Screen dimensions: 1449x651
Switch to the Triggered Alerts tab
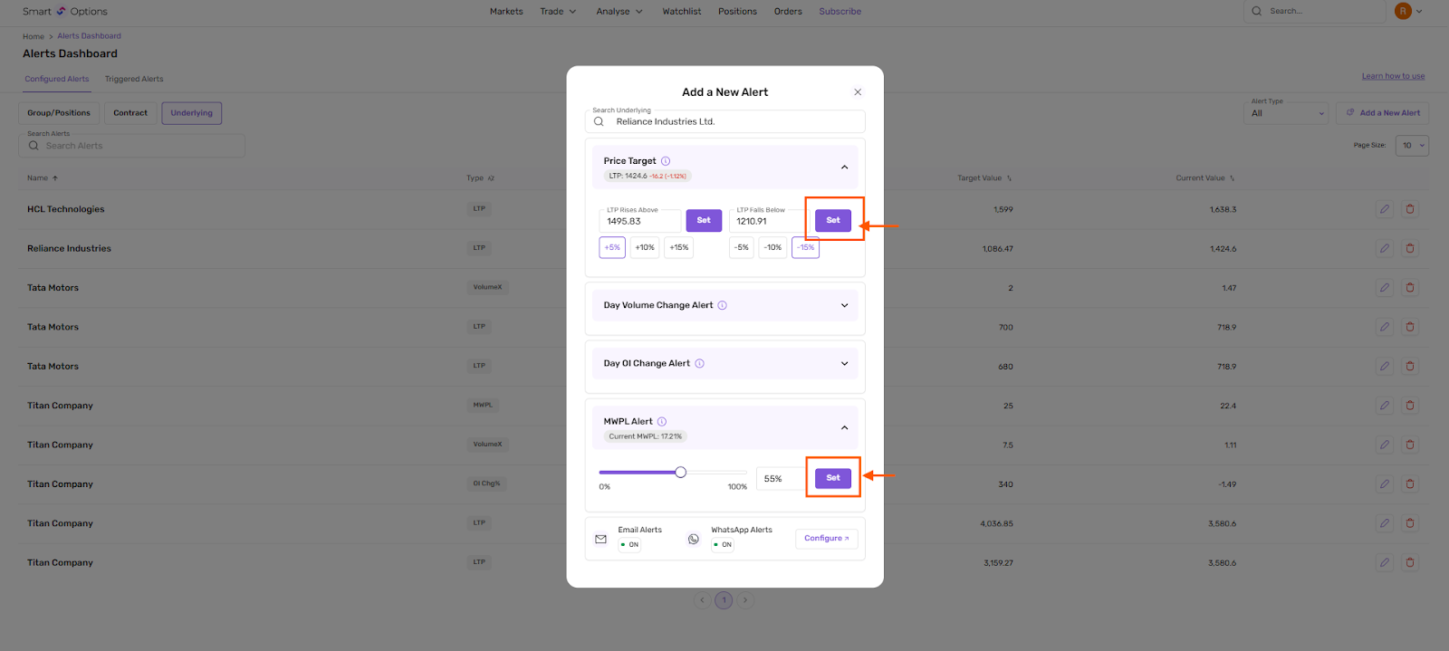tap(134, 79)
